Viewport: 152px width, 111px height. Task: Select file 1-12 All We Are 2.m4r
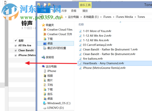(x=97, y=36)
